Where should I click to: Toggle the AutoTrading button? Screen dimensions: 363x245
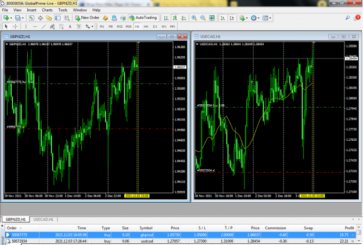click(x=143, y=18)
